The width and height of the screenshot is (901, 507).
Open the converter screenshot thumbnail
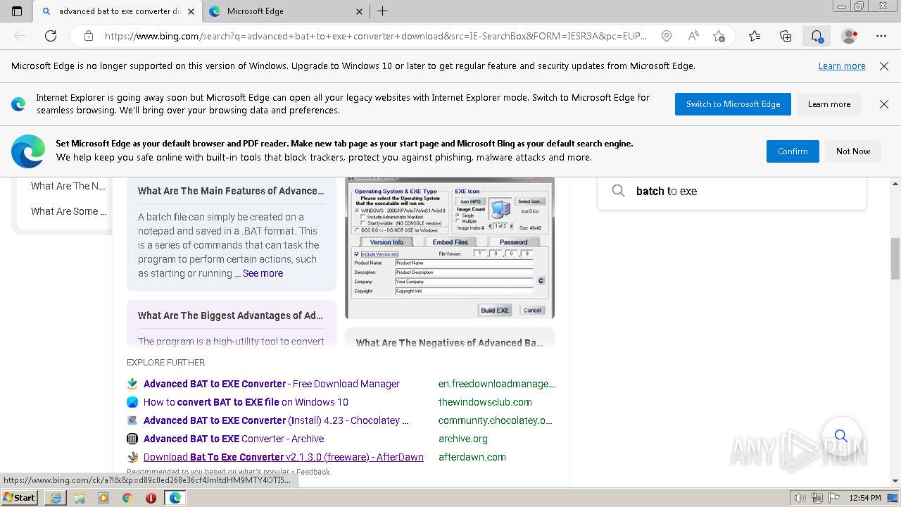[450, 248]
